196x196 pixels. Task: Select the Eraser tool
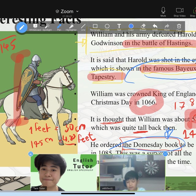point(143,27)
